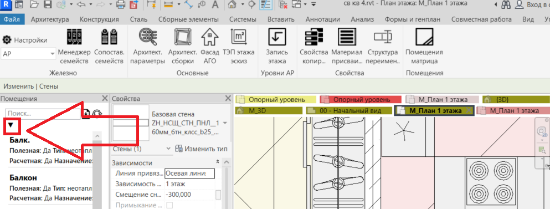The width and height of the screenshot is (550, 209).
Task: Open Структура переимен. tool
Action: [x=383, y=47]
